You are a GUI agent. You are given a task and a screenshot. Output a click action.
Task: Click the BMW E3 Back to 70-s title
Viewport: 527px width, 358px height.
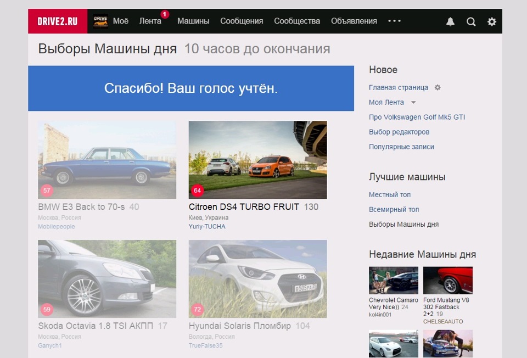81,207
